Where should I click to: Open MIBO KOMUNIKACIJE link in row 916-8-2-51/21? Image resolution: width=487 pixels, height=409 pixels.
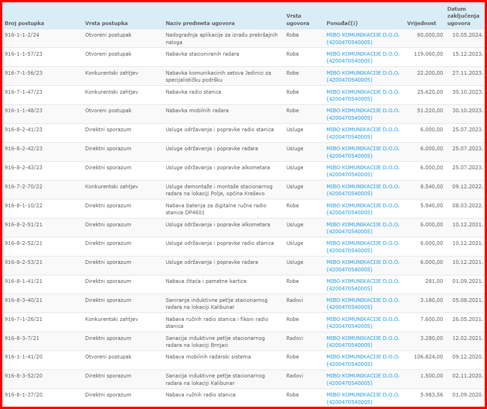[x=363, y=228]
